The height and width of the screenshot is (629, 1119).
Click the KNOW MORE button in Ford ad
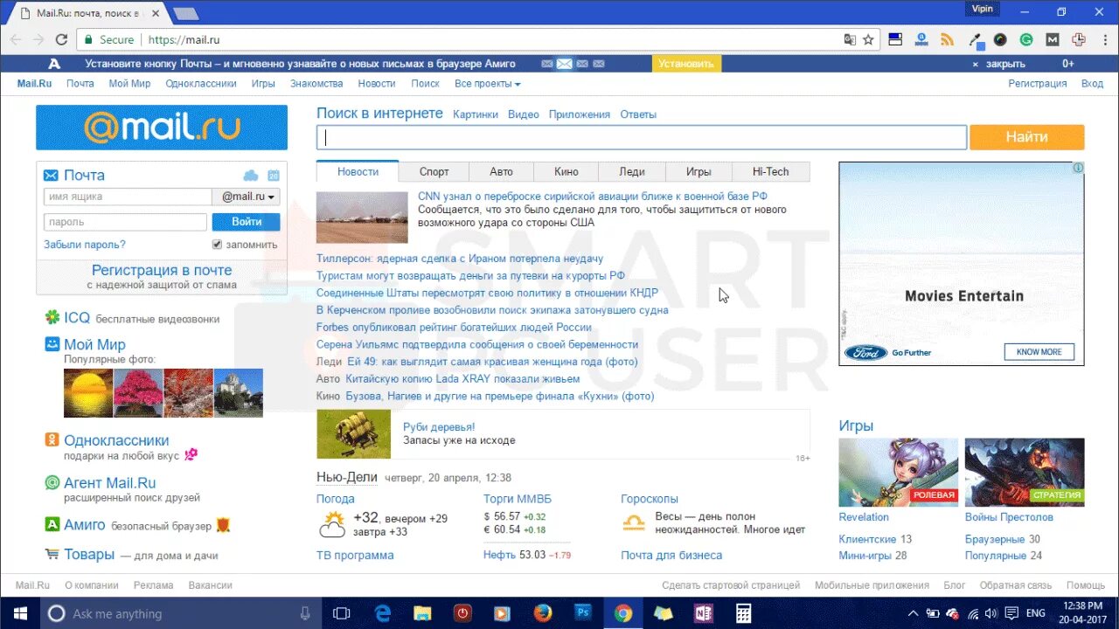click(x=1039, y=352)
